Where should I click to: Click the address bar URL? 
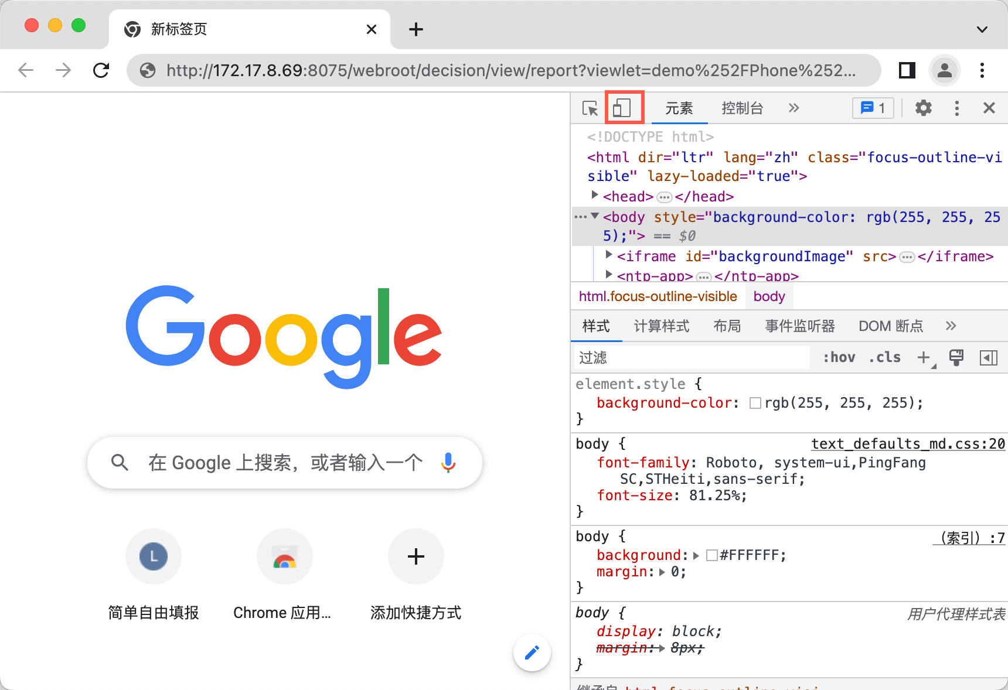pyautogui.click(x=511, y=70)
